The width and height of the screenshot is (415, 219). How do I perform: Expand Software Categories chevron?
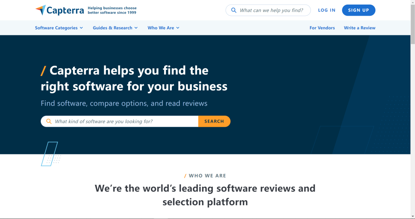click(x=81, y=28)
